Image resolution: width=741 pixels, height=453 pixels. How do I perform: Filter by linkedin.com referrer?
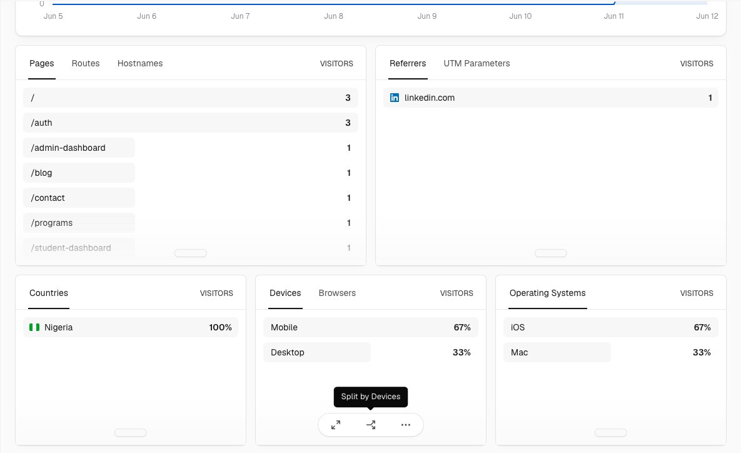click(x=550, y=98)
